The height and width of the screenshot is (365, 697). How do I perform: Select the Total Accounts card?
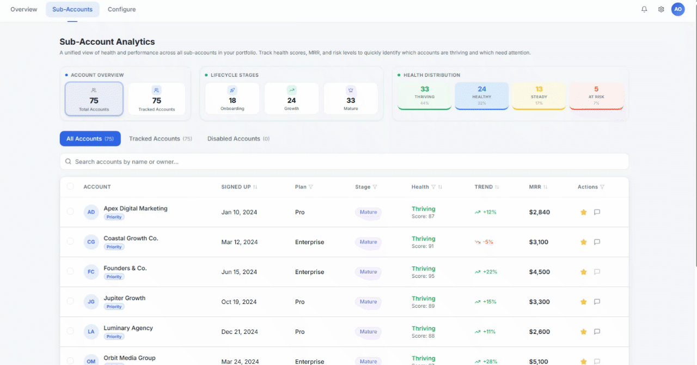(95, 99)
